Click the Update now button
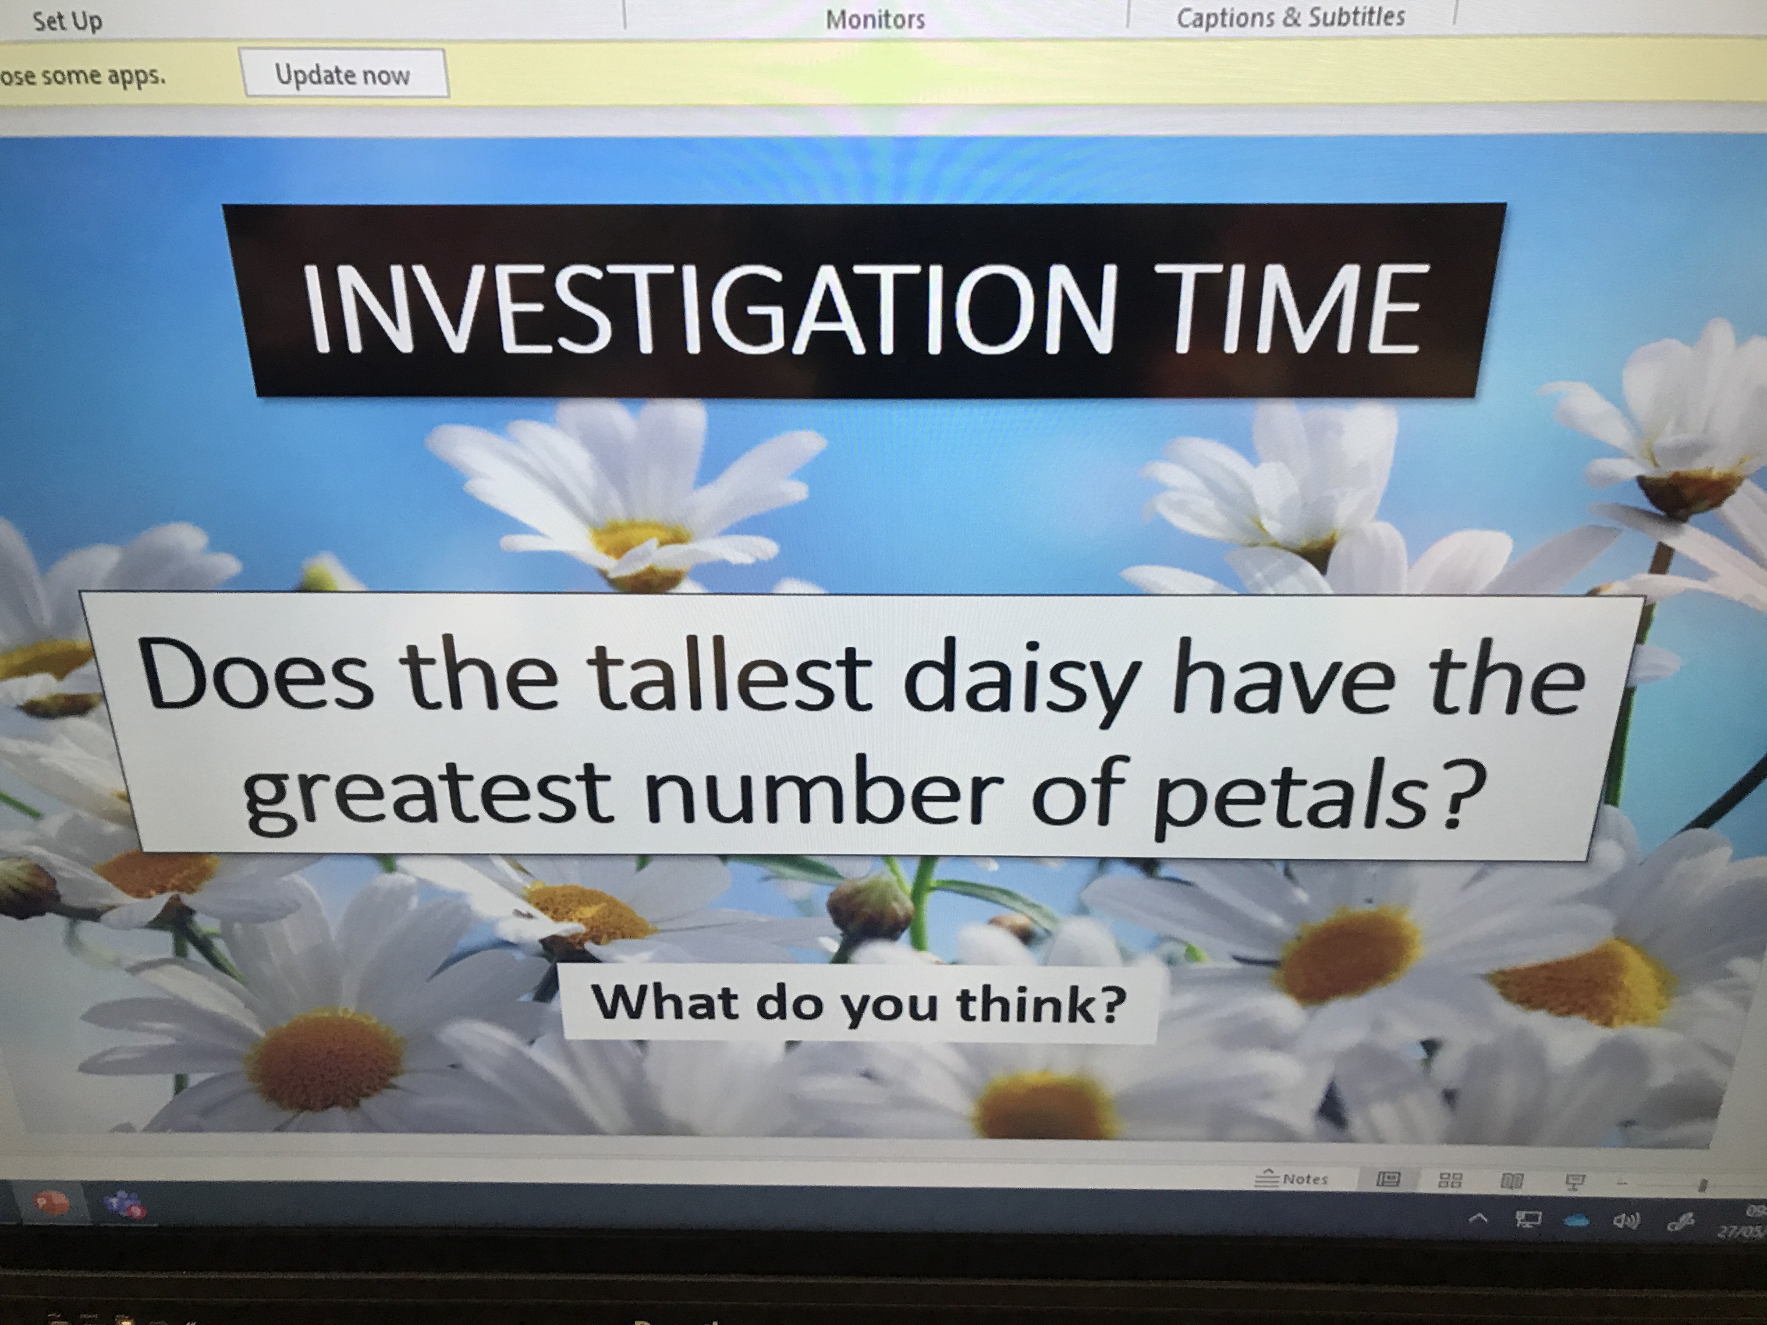Viewport: 1767px width, 1325px height. 343,74
